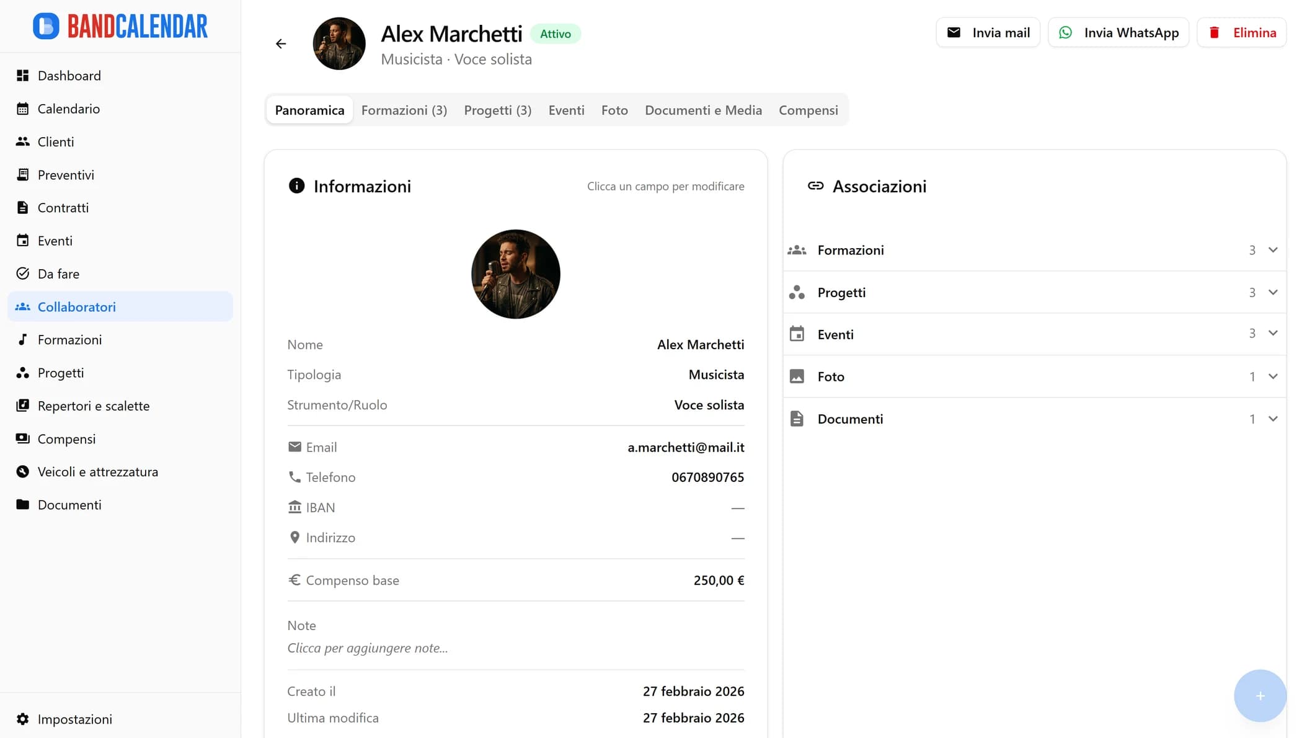Image resolution: width=1302 pixels, height=738 pixels.
Task: Open Veicoli e attrezzatura section
Action: click(98, 471)
